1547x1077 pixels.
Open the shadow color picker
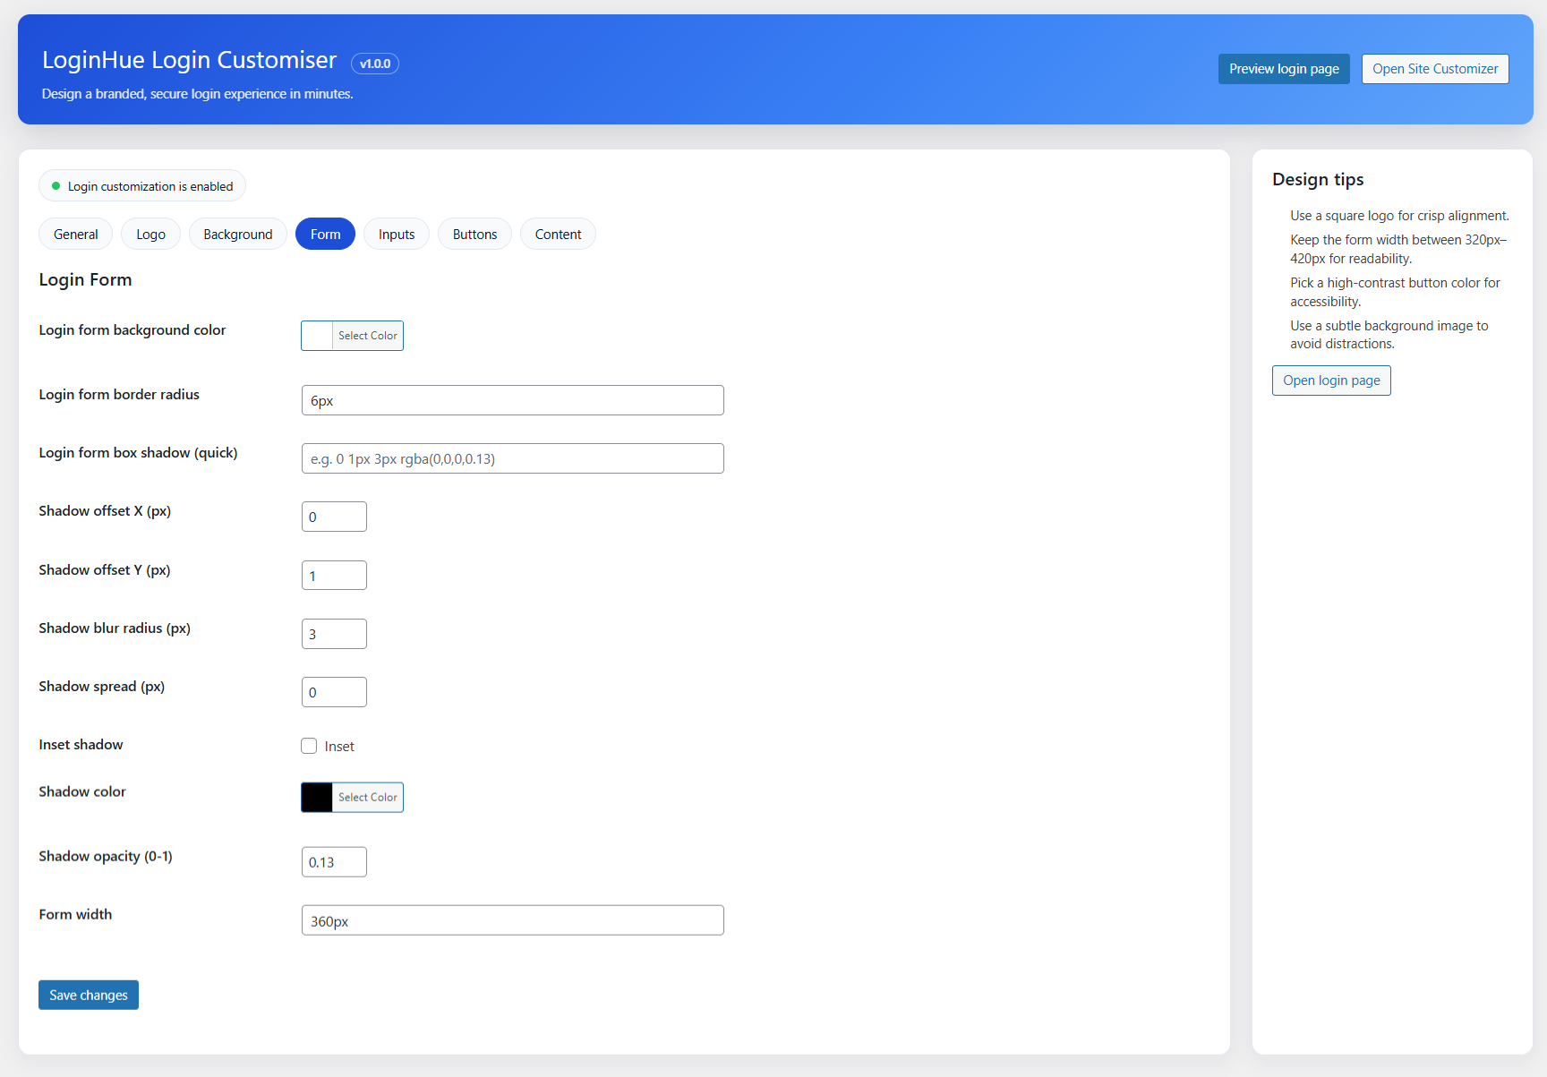pos(367,797)
